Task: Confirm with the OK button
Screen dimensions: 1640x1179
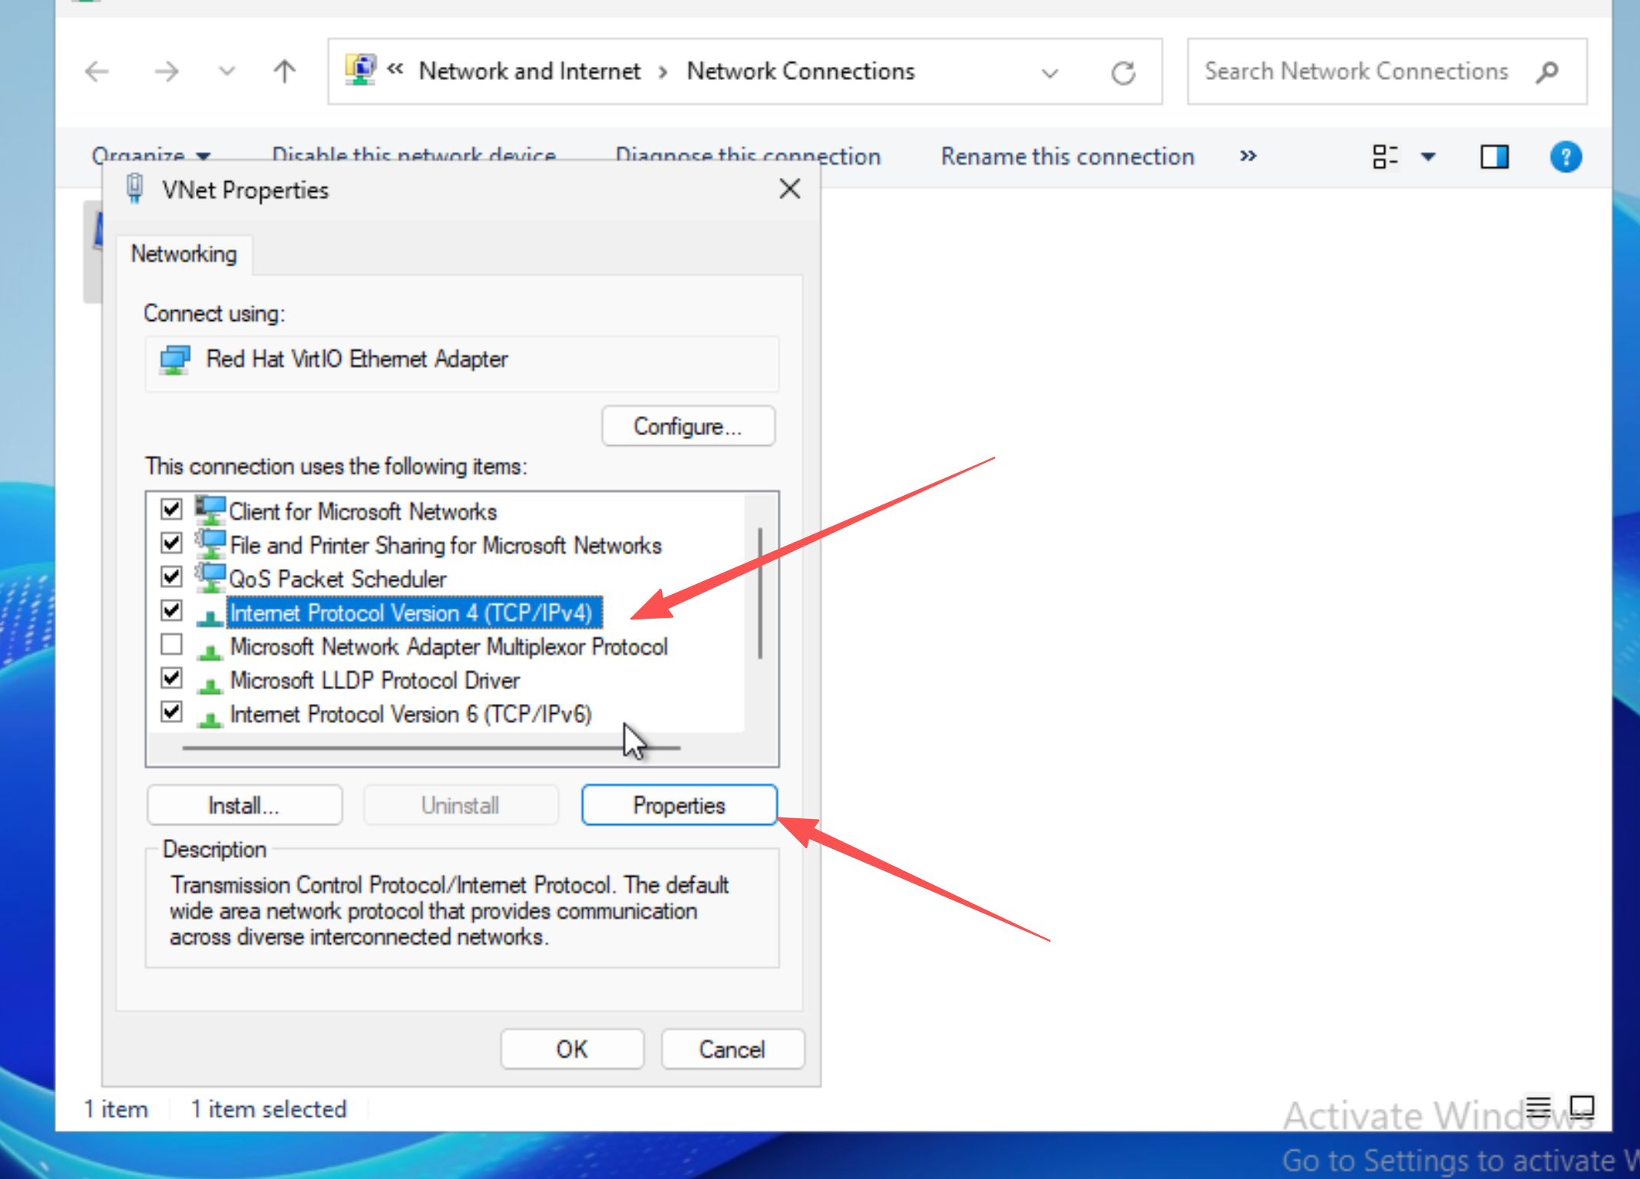Action: [x=572, y=1049]
